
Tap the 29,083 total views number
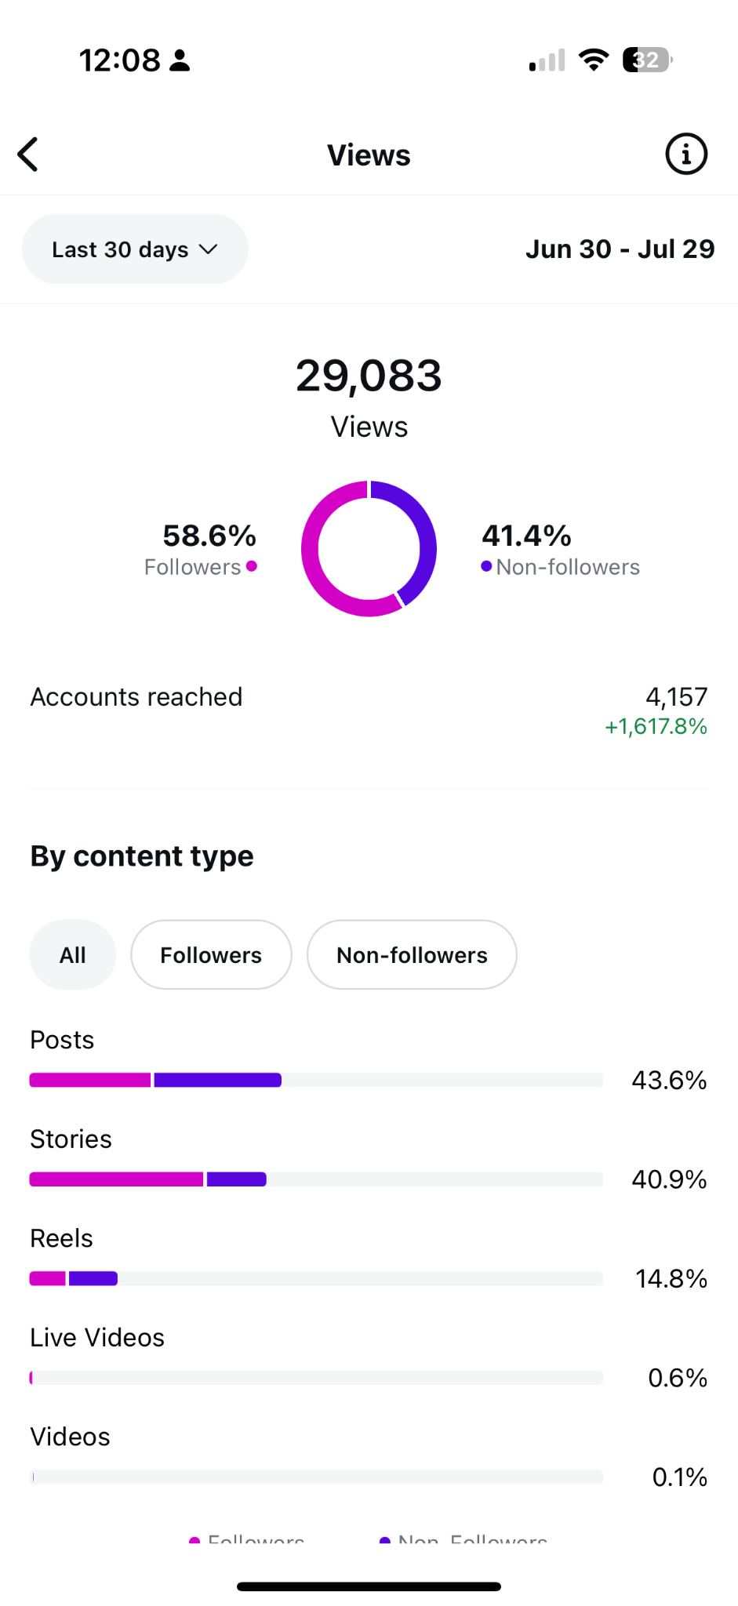click(x=369, y=376)
